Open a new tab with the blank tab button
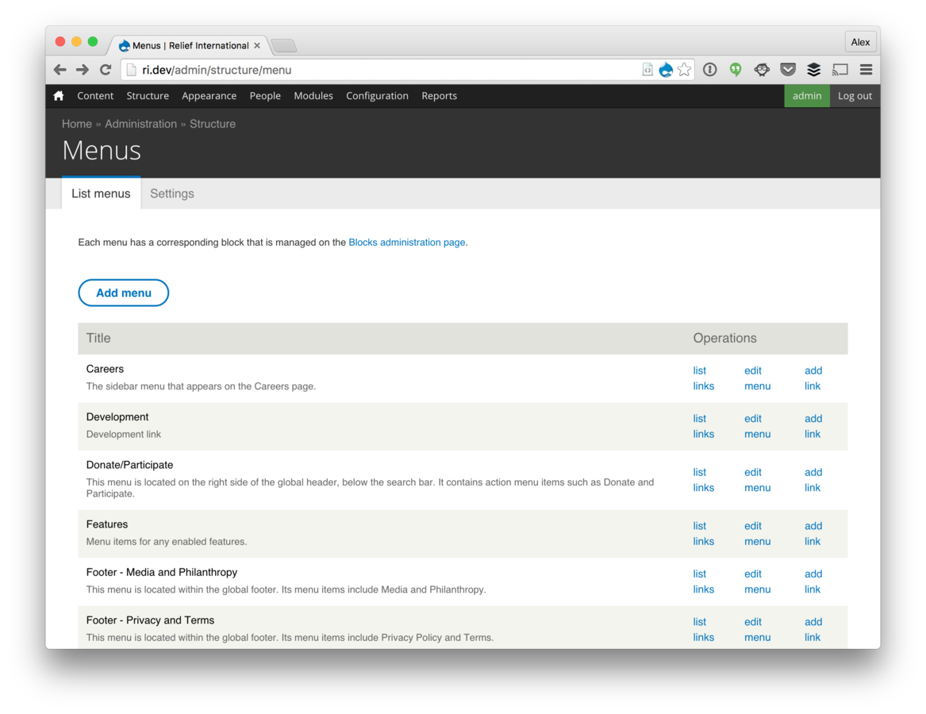The image size is (926, 714). pos(284,45)
